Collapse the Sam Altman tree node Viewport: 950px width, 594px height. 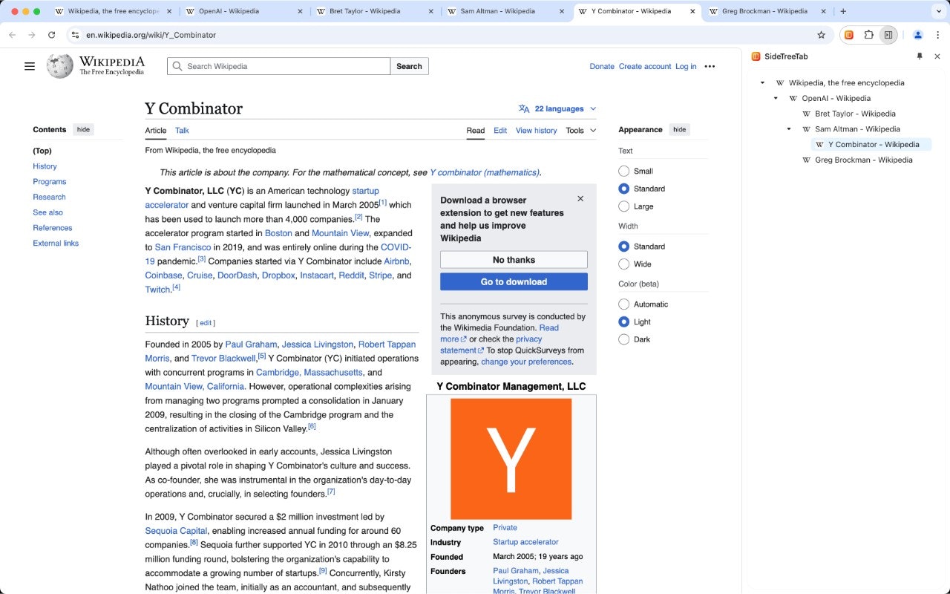pyautogui.click(x=789, y=129)
